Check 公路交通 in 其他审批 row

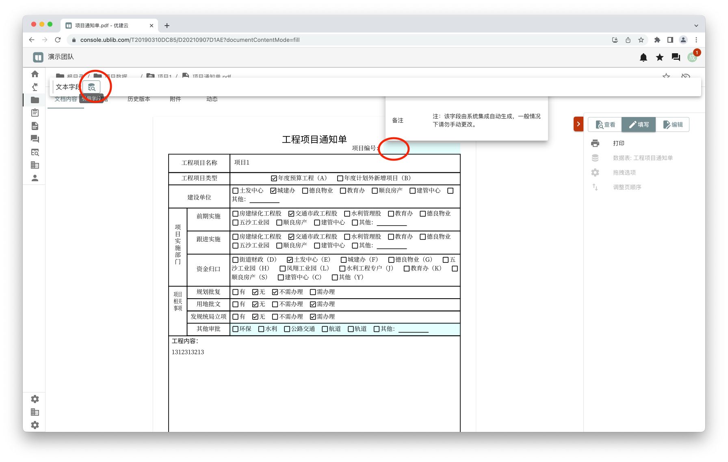coord(287,329)
